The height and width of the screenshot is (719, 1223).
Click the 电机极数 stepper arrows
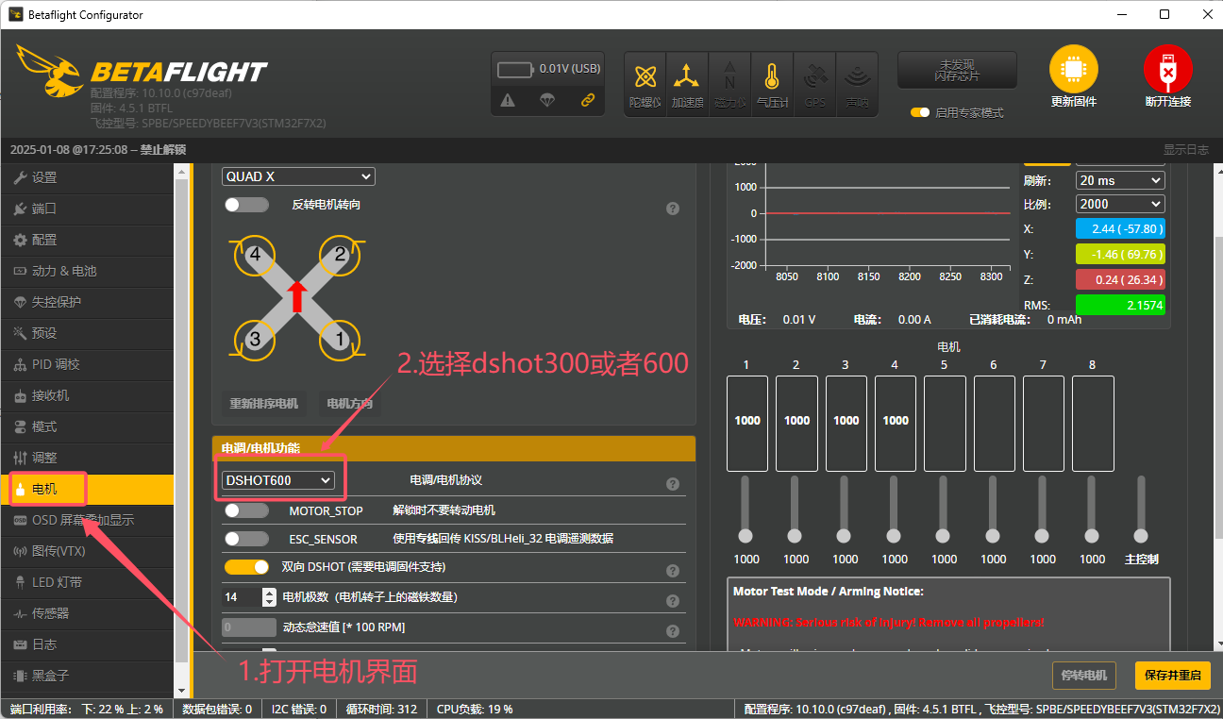pos(269,597)
